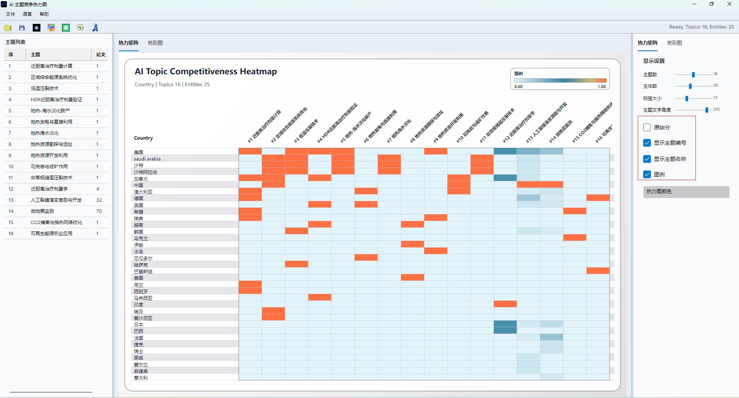Adjust the 主体数 slider
Viewport: 739px width, 398px height.
(x=690, y=86)
